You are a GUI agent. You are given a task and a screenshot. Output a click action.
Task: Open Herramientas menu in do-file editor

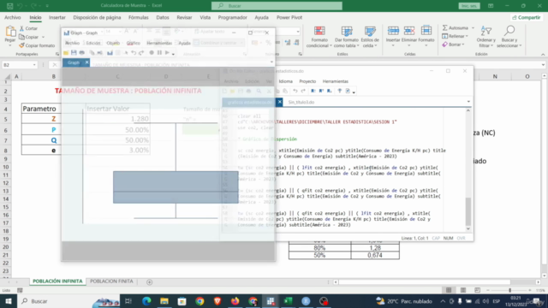pos(335,81)
